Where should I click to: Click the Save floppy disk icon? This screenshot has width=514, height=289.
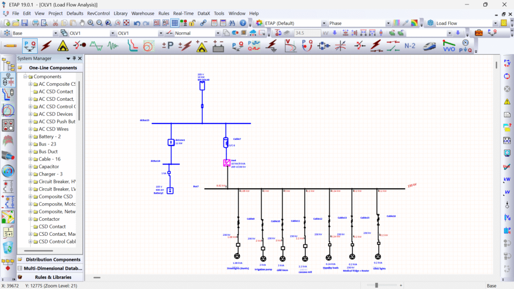coord(25,23)
